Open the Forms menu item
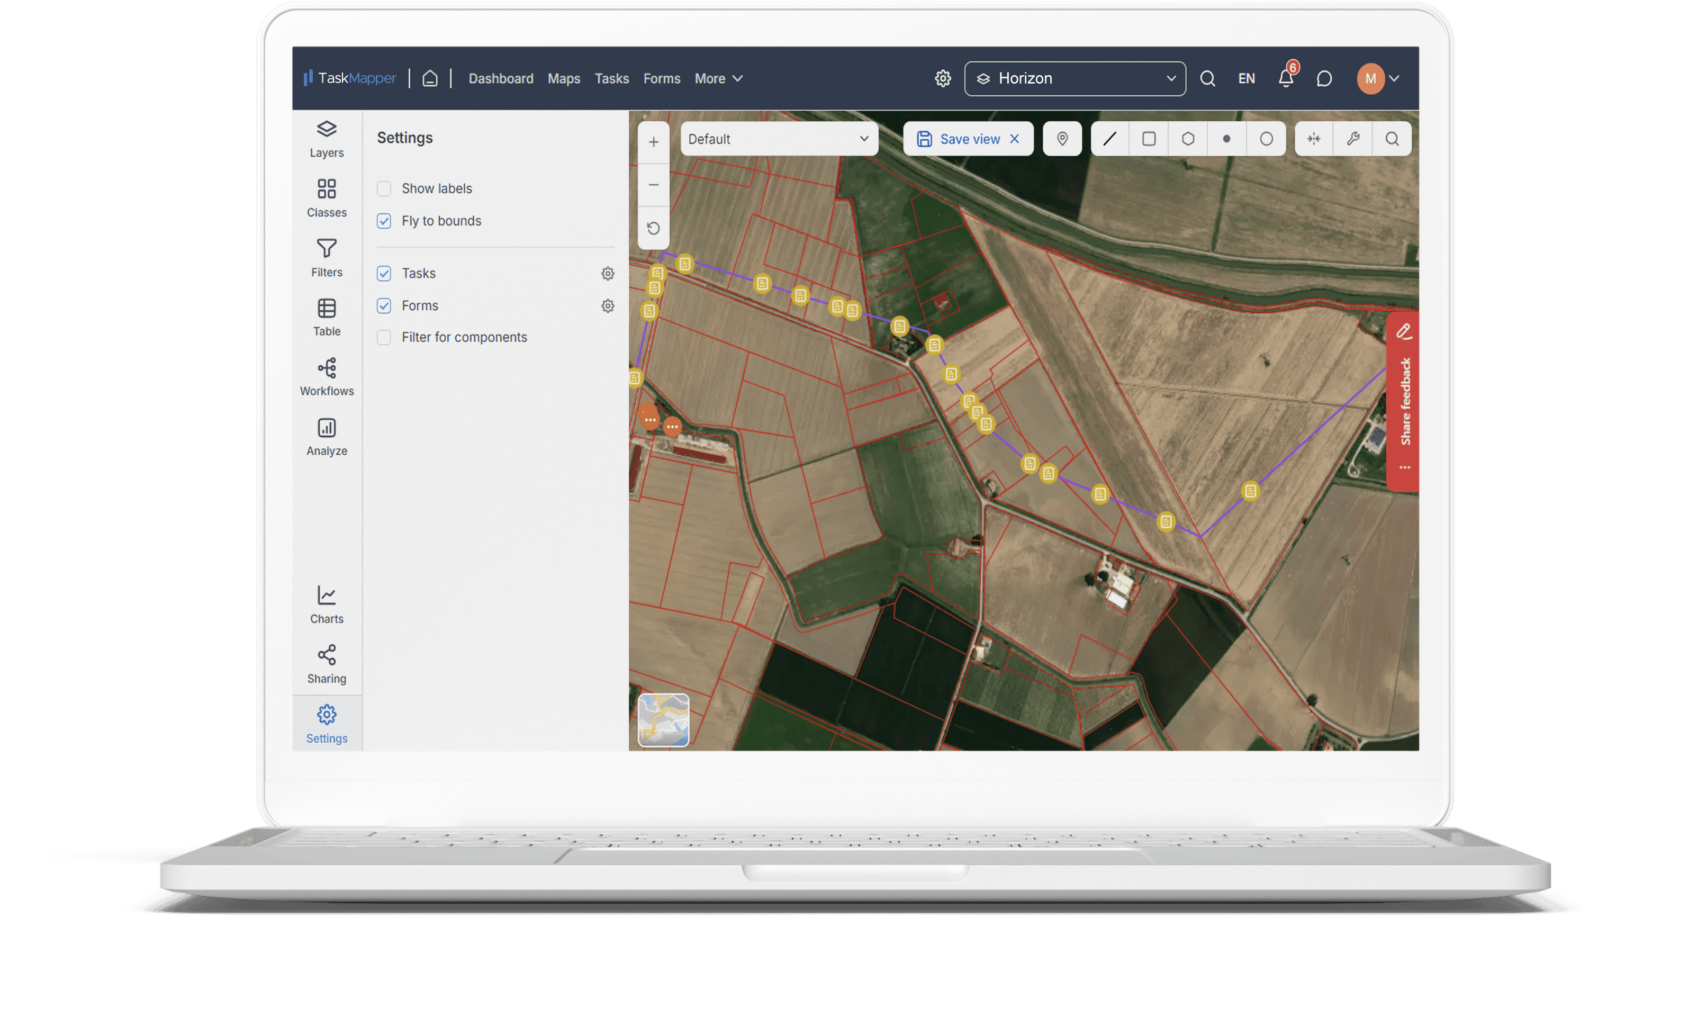Viewport: 1688px width, 1028px height. point(662,78)
